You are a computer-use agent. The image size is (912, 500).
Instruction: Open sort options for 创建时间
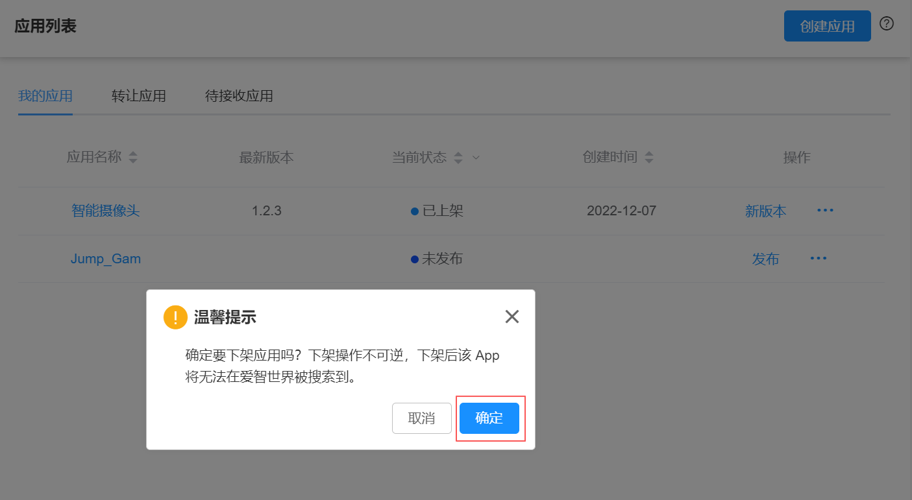[649, 157]
